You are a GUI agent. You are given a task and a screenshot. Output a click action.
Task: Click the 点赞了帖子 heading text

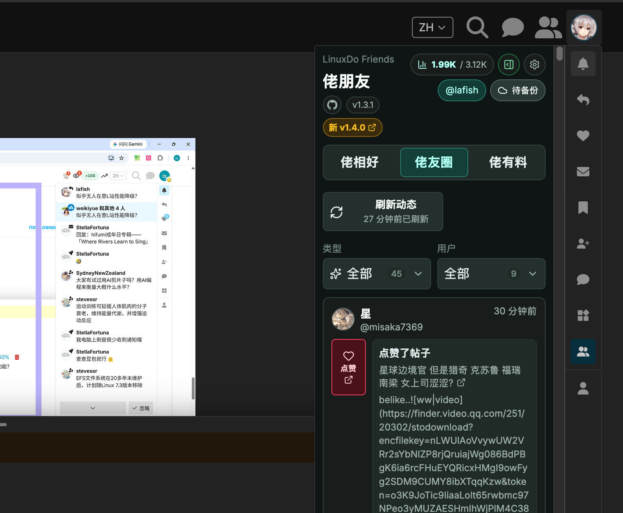[x=405, y=353]
